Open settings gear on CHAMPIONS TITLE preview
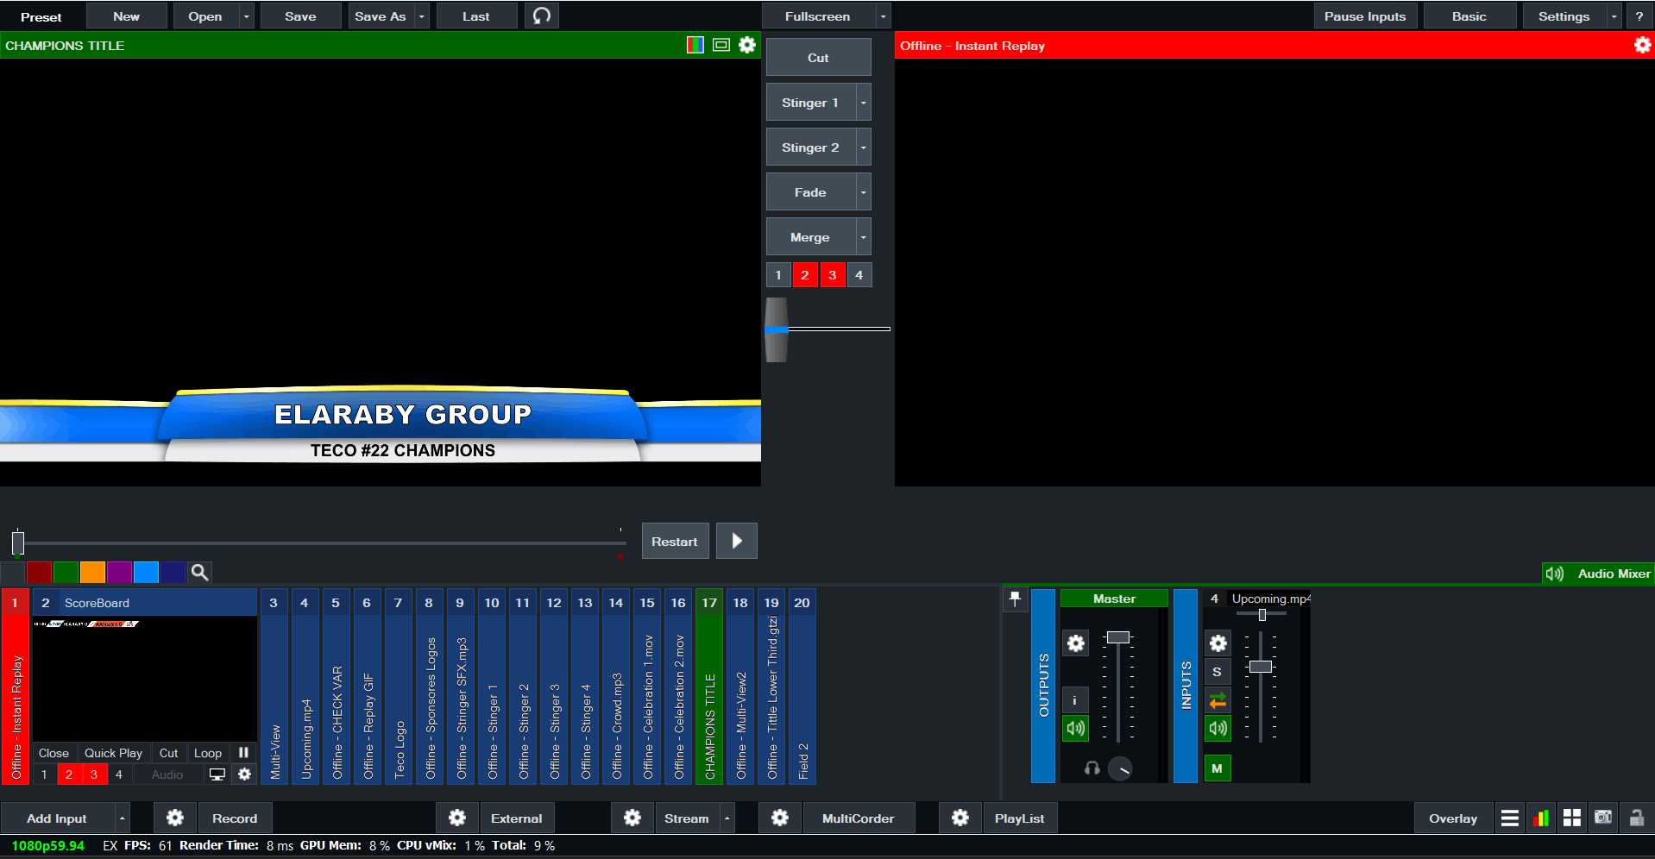 [747, 45]
